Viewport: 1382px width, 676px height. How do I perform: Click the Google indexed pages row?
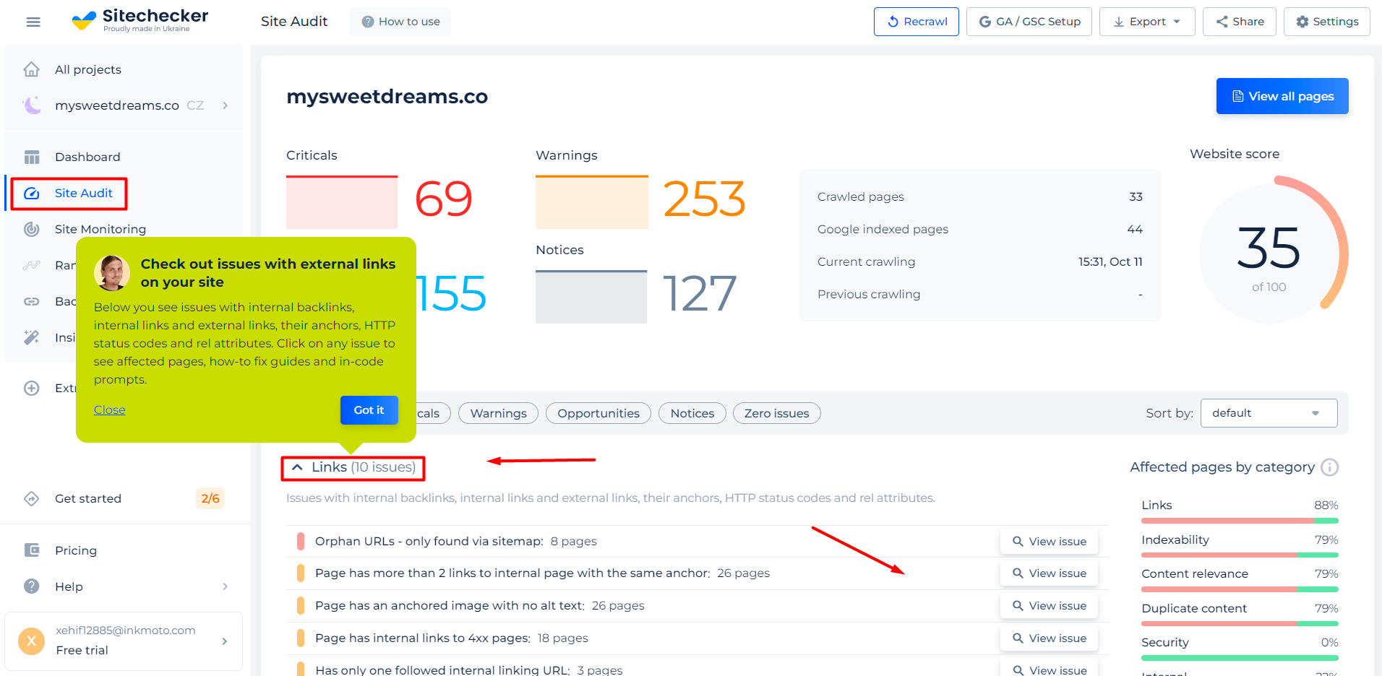pyautogui.click(x=979, y=229)
